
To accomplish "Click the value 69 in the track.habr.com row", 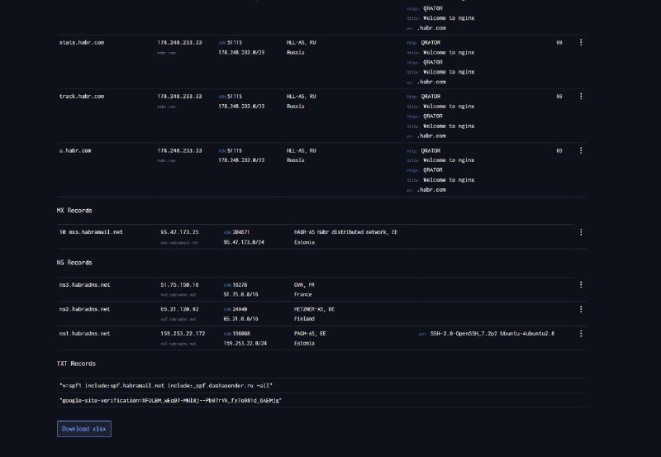I will (559, 97).
